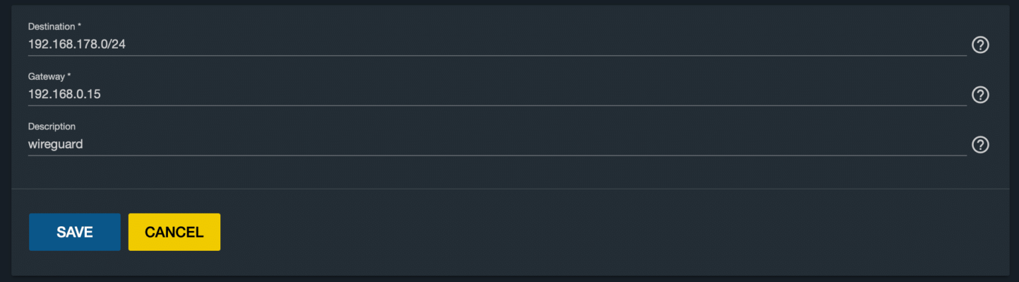
Task: Click the Destination field label
Action: click(54, 26)
